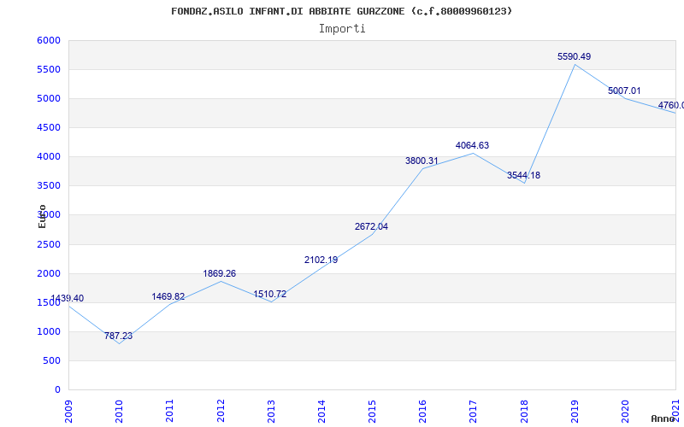The height and width of the screenshot is (427, 684).
Task: Select the 2672.04 data label
Action: click(x=371, y=226)
